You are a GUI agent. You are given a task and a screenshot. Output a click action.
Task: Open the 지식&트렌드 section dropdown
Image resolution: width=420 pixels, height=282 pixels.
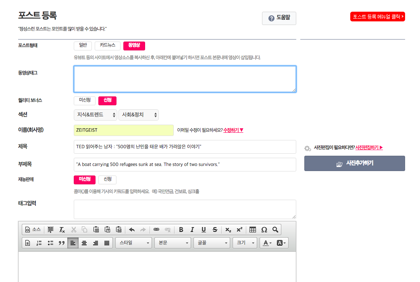coord(96,115)
